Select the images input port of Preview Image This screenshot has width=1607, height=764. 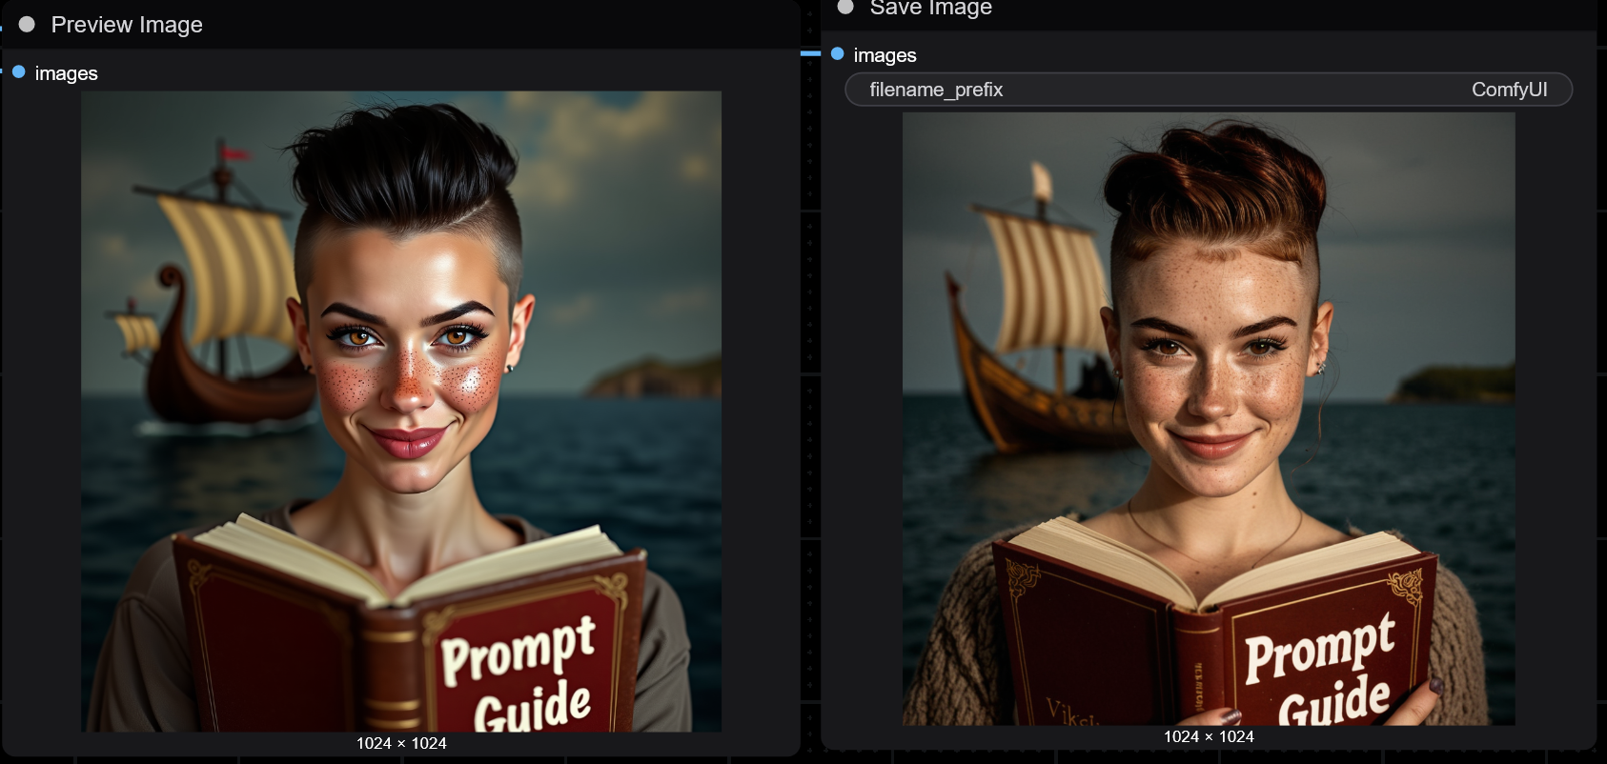pos(18,71)
